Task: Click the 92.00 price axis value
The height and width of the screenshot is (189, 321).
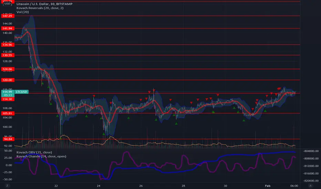Action: 8,146
